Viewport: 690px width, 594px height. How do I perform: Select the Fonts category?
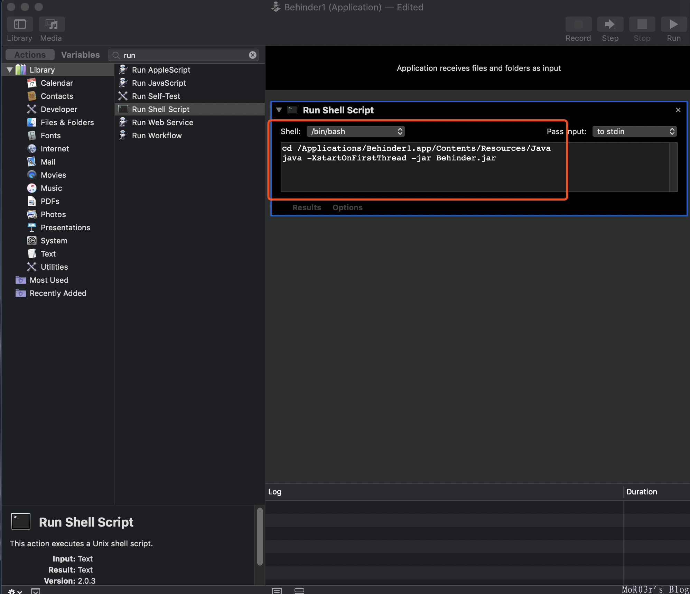[50, 136]
